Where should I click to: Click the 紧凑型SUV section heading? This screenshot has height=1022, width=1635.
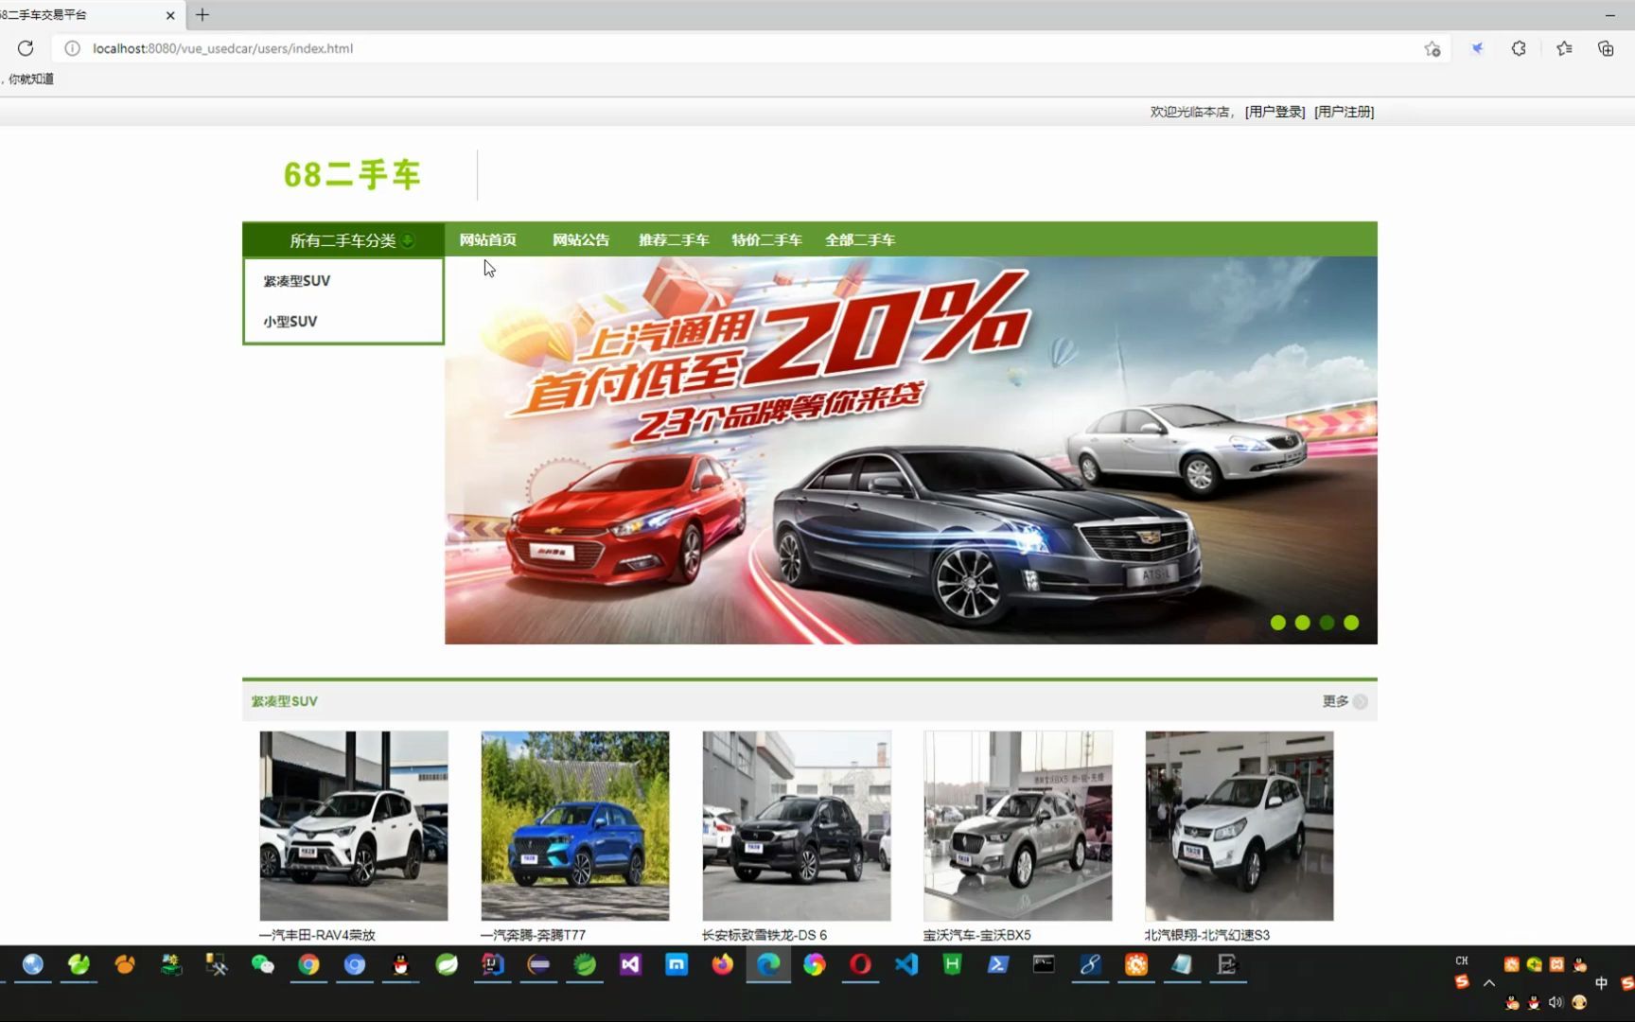tap(284, 701)
